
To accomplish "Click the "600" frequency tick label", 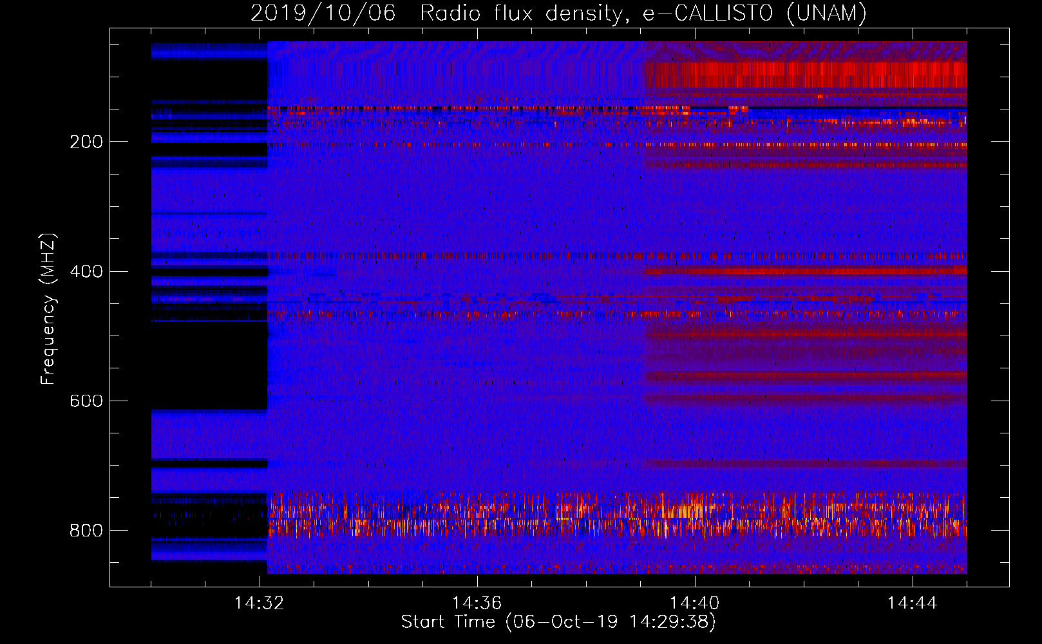I will [86, 401].
